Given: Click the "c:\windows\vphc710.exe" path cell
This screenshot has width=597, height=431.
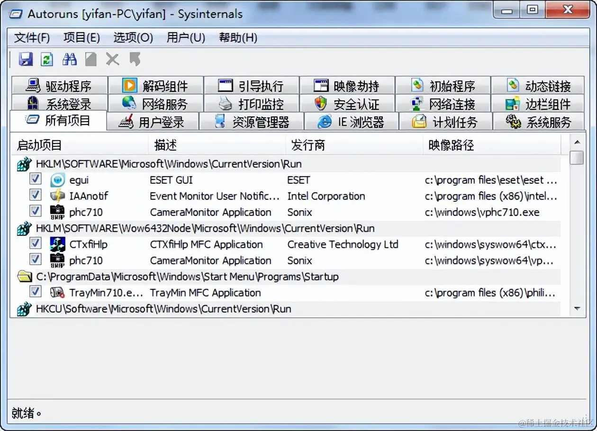Looking at the screenshot, I should (x=482, y=212).
